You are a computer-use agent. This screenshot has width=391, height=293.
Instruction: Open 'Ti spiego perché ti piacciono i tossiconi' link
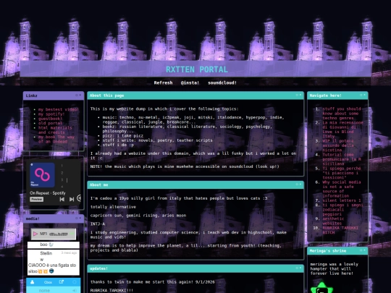[342, 173]
